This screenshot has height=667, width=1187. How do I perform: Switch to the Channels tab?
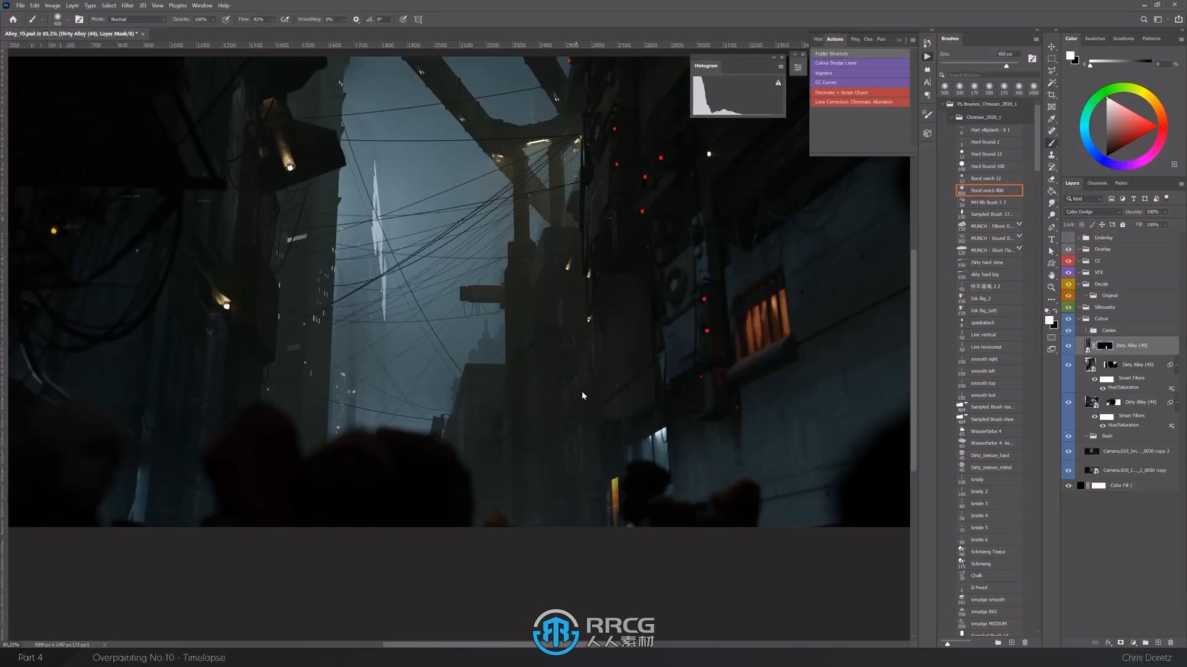tap(1097, 183)
